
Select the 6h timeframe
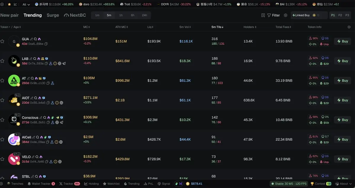[133, 15]
